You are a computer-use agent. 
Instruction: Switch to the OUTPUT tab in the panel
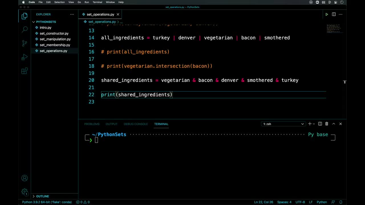[x=111, y=124]
